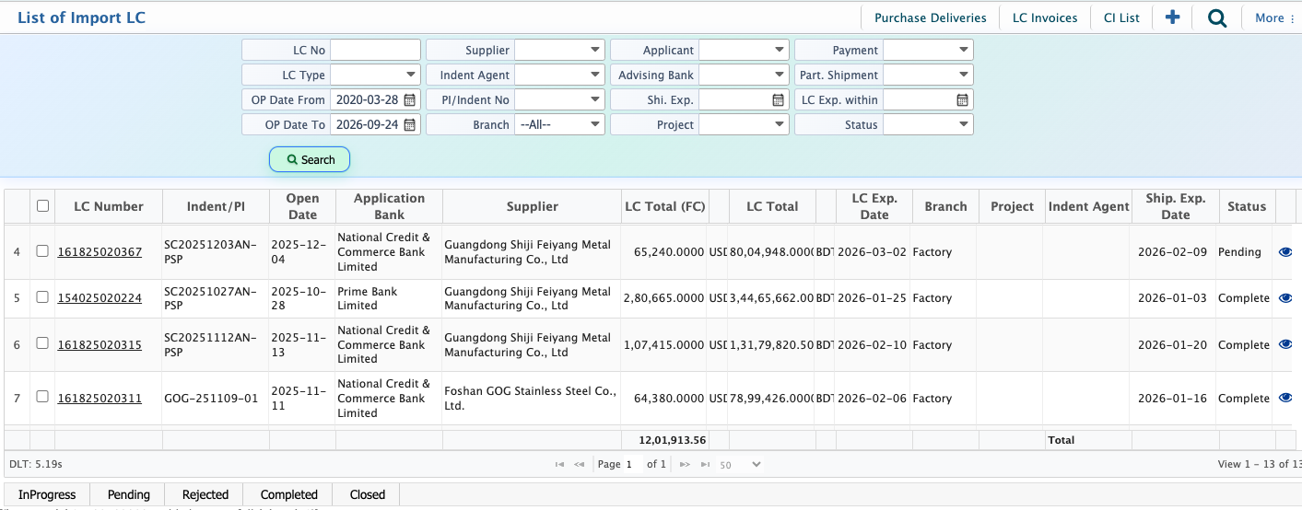Sort by the Supplier column header
The image size is (1302, 510).
click(x=532, y=206)
